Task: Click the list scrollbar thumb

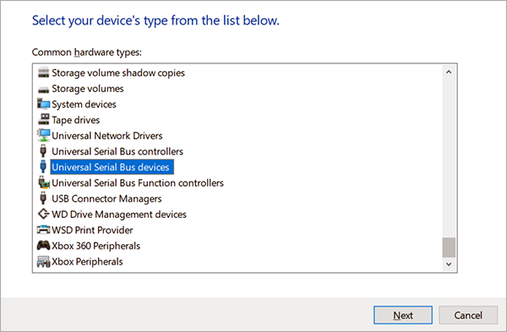Action: coord(449,248)
